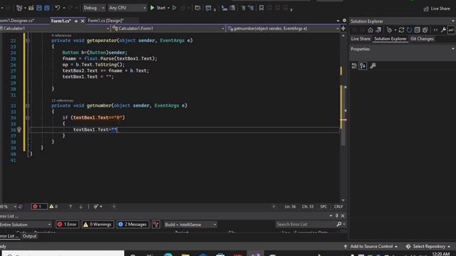This screenshot has height=256, width=456.
Task: Collapse the if block outline on line 34
Action: click(28, 118)
